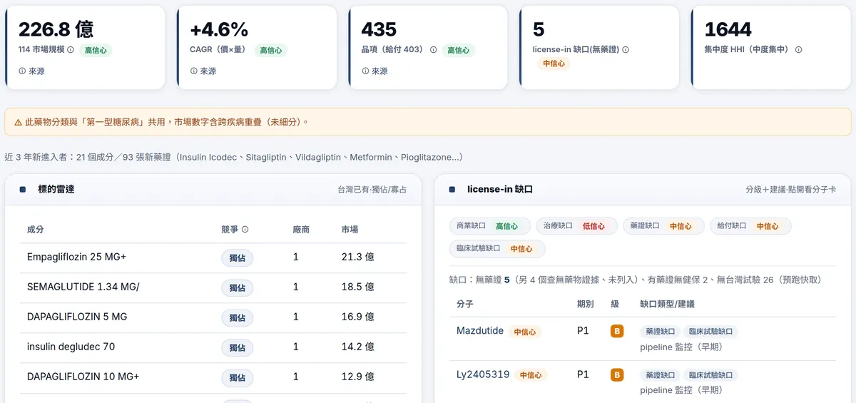856x403 pixels.
Task: Click the 獨佔 badge for insulin degludec 70
Action: coord(237,347)
